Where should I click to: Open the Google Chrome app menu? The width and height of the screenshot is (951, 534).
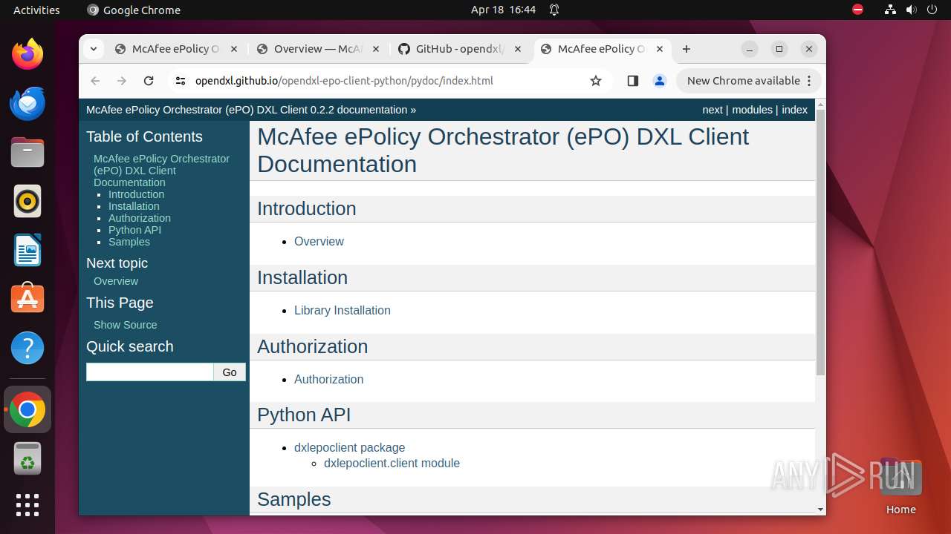[134, 10]
